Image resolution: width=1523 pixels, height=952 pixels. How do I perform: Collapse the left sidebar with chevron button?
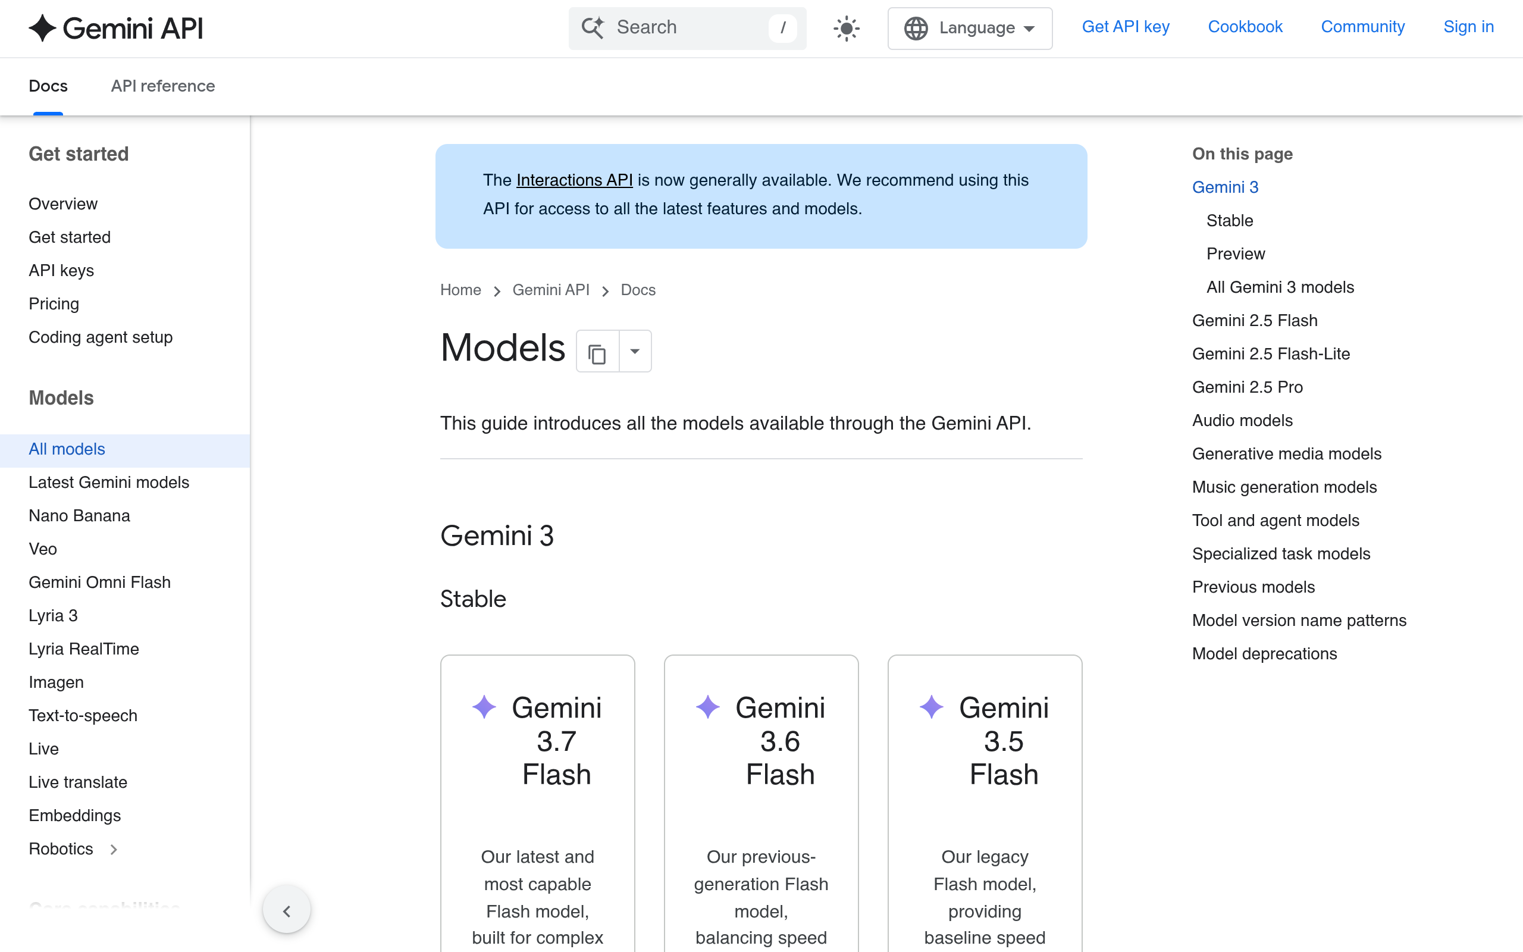pos(287,910)
